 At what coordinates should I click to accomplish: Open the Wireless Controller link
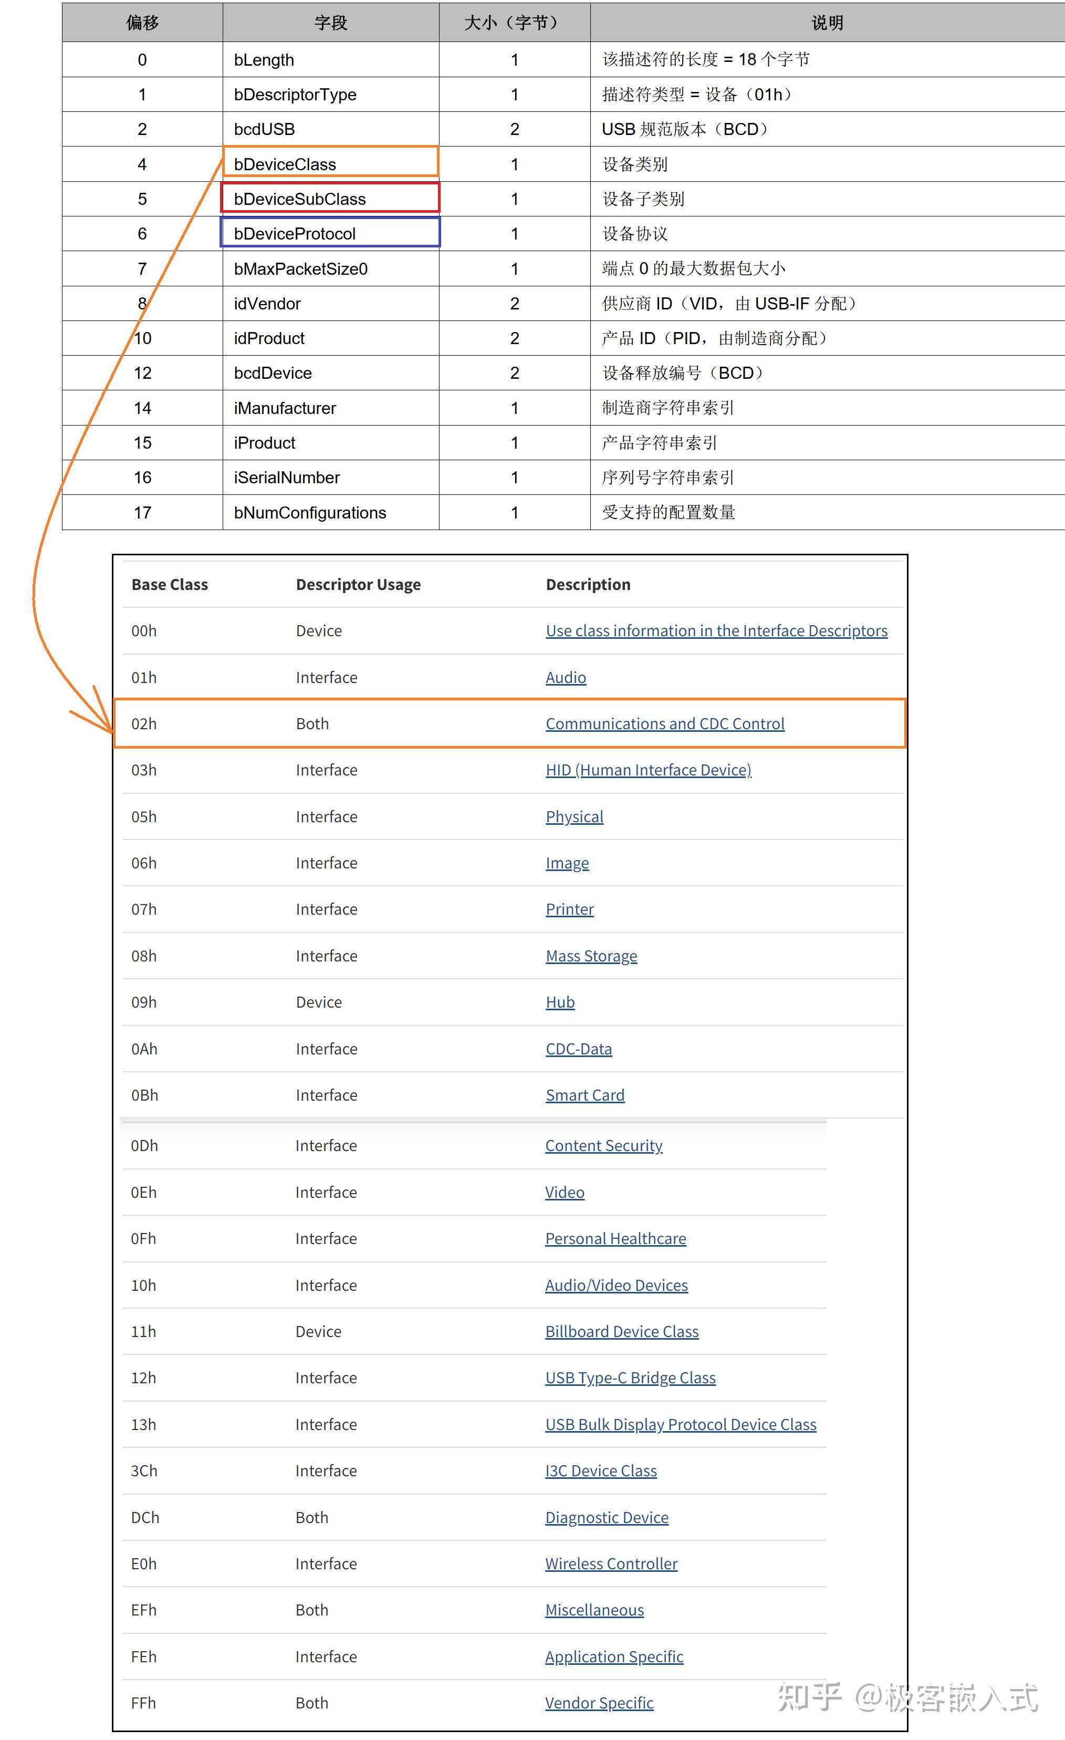(611, 1563)
